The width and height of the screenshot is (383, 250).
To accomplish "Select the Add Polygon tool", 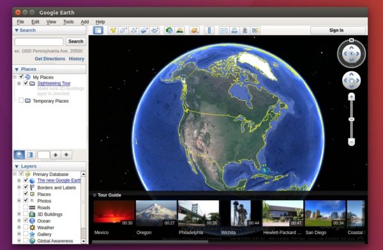I will pos(124,30).
